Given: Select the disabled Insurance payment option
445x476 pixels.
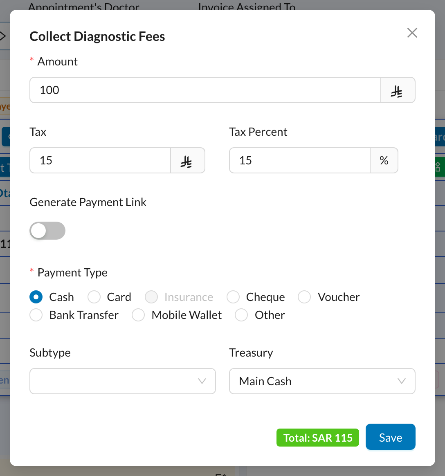Looking at the screenshot, I should [x=151, y=297].
